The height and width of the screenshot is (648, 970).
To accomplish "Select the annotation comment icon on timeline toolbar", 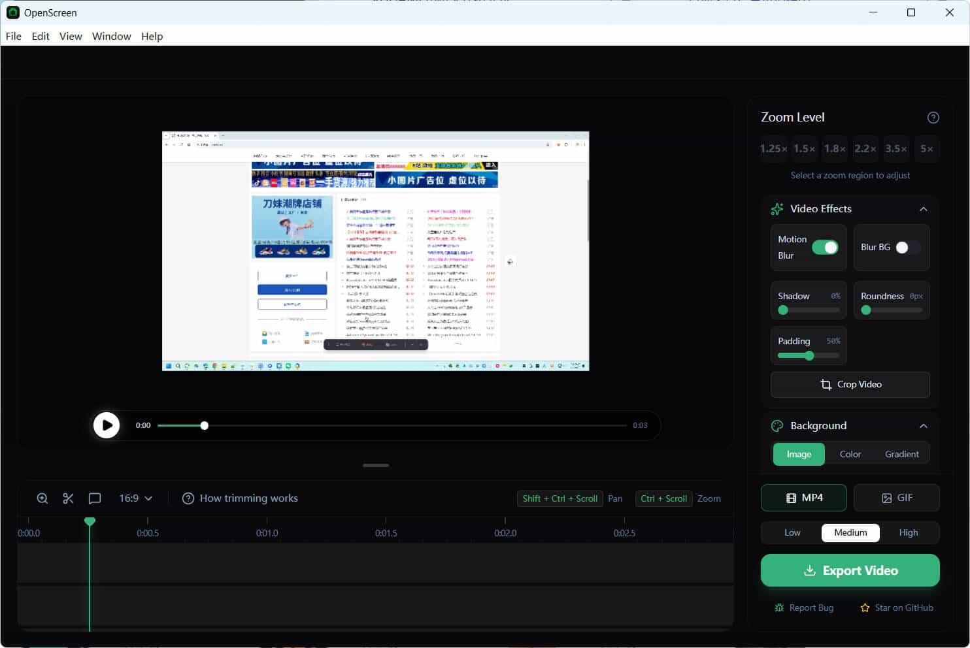I will coord(94,498).
